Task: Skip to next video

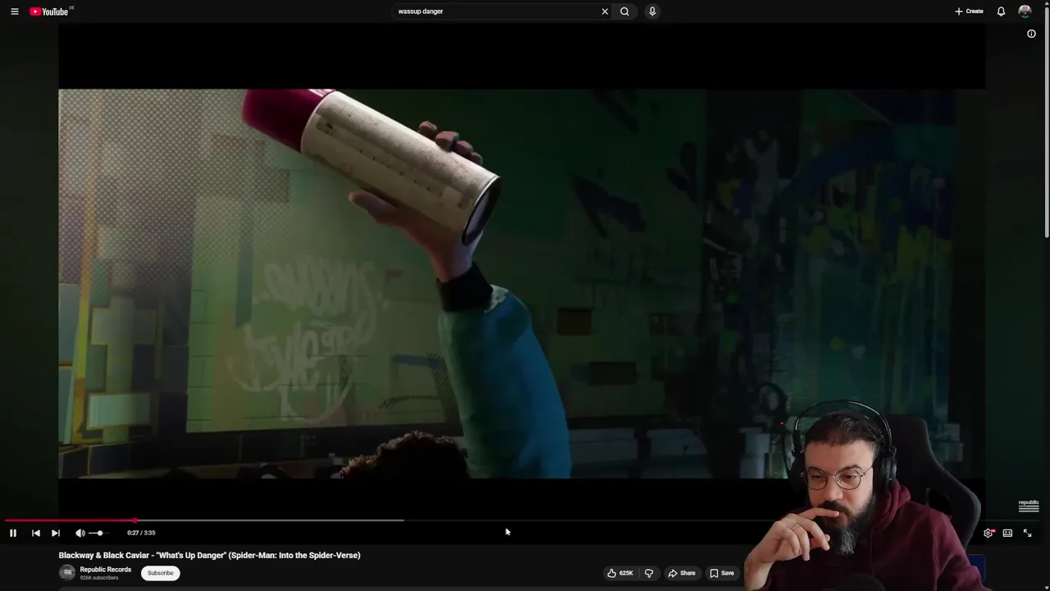Action: 56,533
